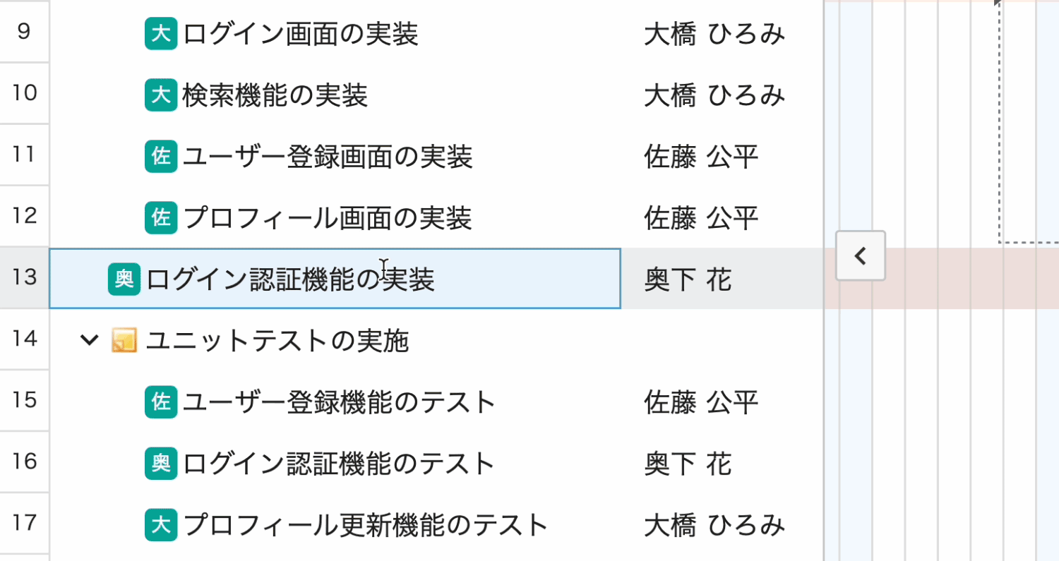The width and height of the screenshot is (1059, 561).
Task: Collapse the ユニットテストの実施 task group
Action: [x=89, y=341]
